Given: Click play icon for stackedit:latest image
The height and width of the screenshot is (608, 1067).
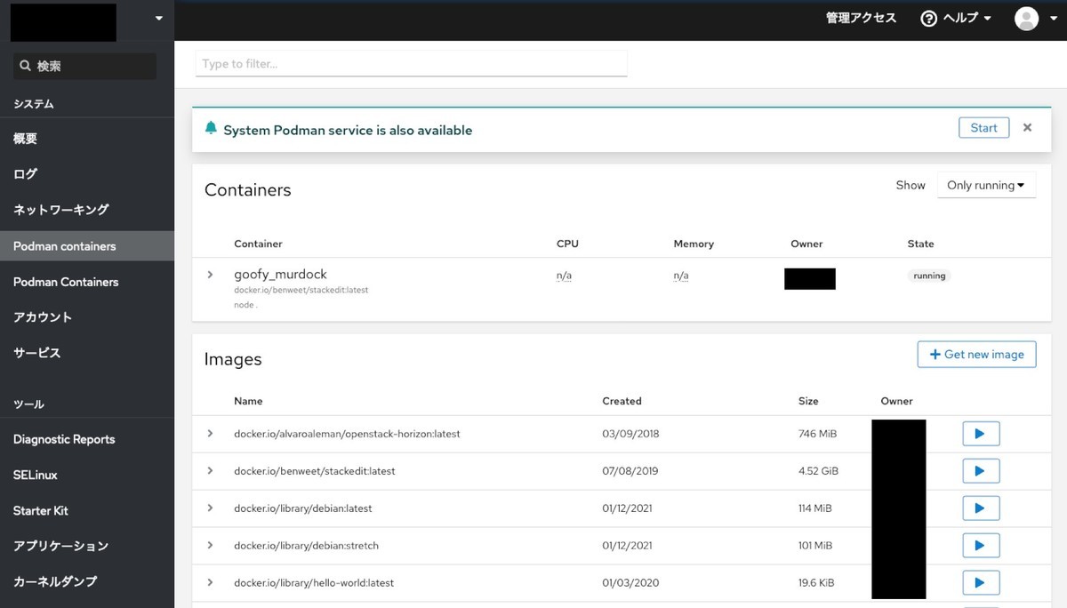Looking at the screenshot, I should 981,471.
